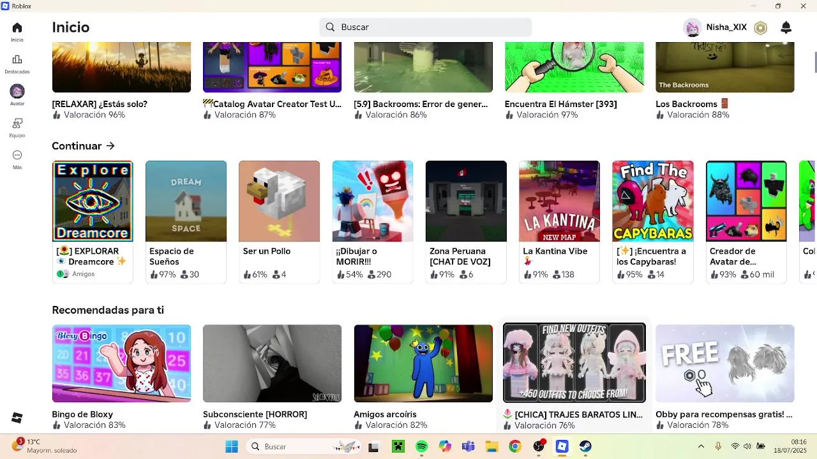Expand the system tray hidden icons chevron
Image resolution: width=817 pixels, height=459 pixels.
701,446
